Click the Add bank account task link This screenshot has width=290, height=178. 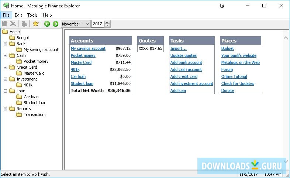pyautogui.click(x=186, y=62)
